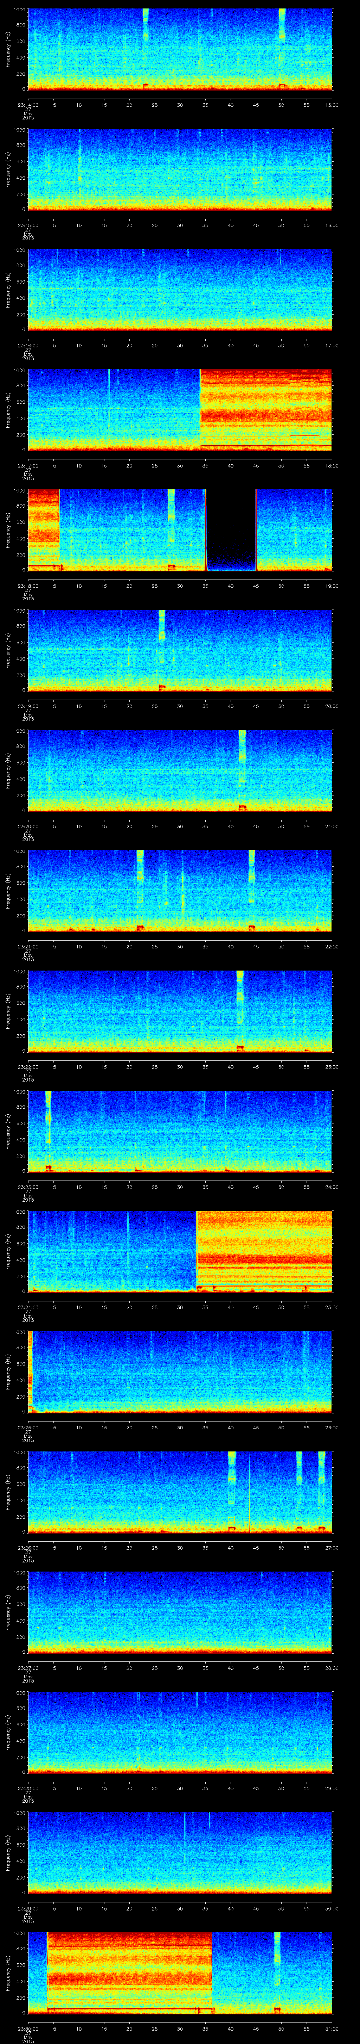The image size is (360, 2044).
Task: Open the 23:16:00 spectrogram panel
Action: tap(180, 290)
